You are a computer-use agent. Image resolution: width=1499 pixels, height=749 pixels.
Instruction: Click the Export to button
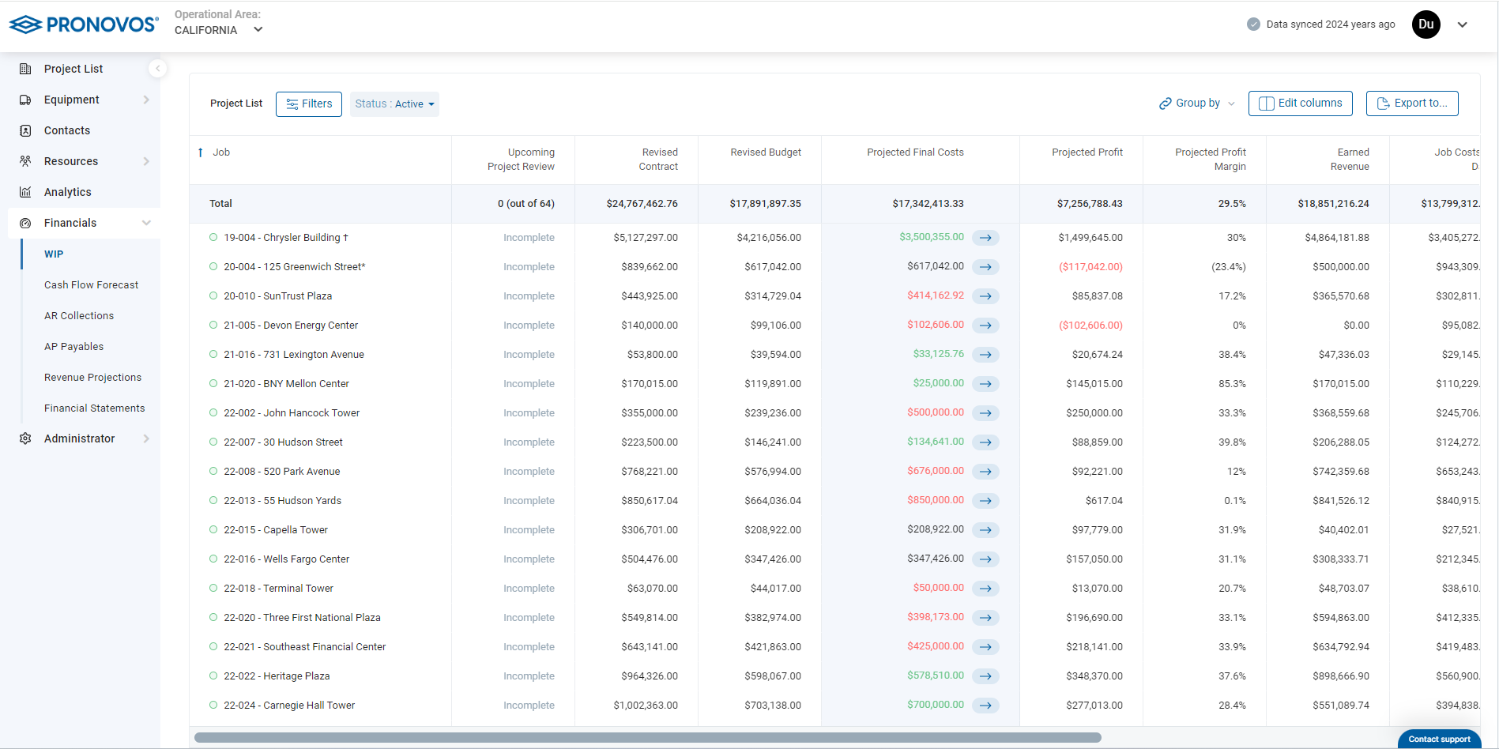pyautogui.click(x=1411, y=104)
